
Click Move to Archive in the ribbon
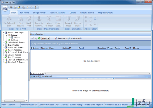click(39, 21)
